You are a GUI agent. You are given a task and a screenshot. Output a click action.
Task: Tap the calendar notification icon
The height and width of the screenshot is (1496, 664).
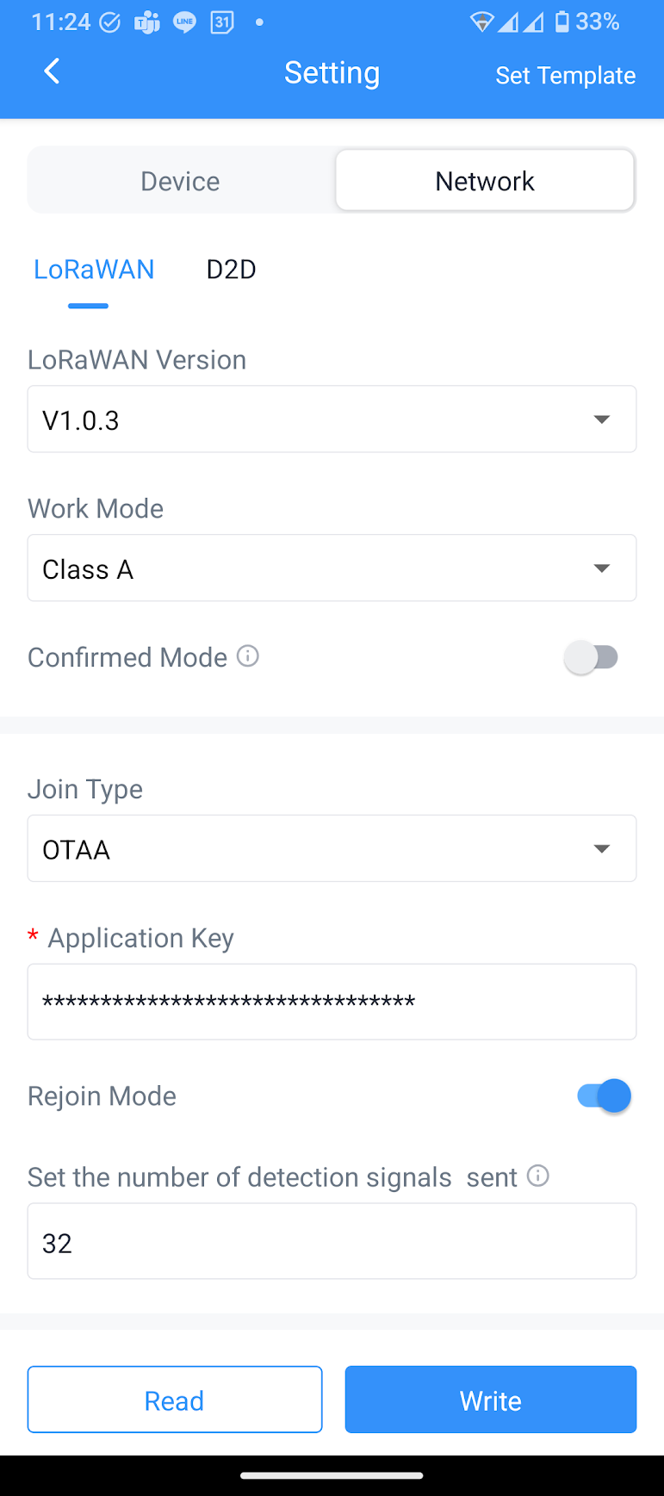tap(222, 22)
